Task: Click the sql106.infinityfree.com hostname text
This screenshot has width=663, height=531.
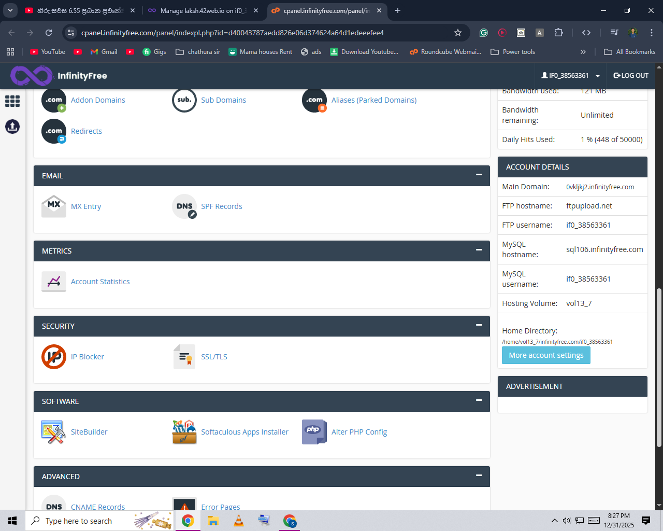Action: point(604,249)
